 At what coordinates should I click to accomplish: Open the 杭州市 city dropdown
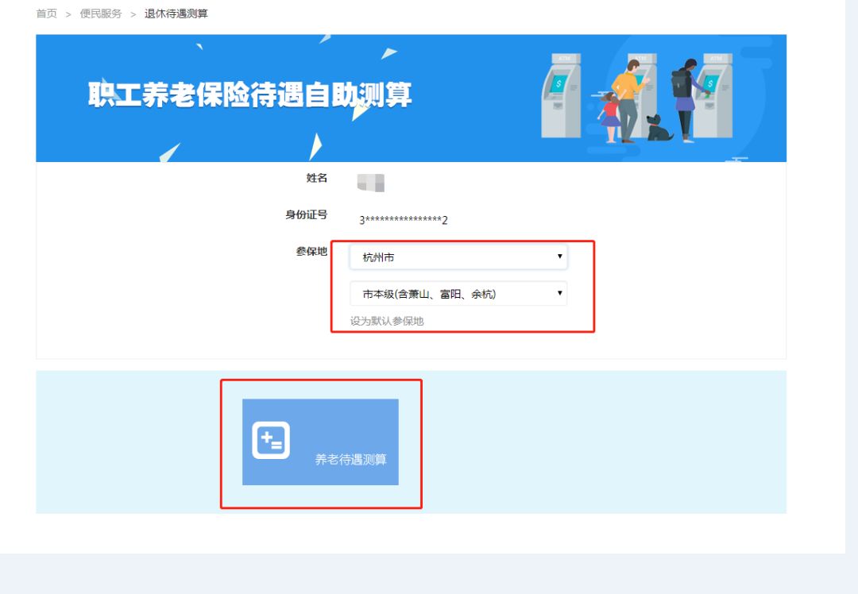click(x=458, y=257)
